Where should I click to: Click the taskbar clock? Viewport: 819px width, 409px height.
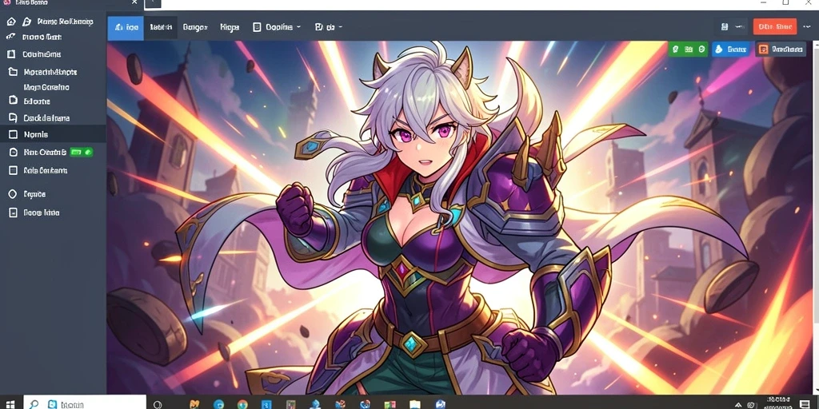pos(779,403)
